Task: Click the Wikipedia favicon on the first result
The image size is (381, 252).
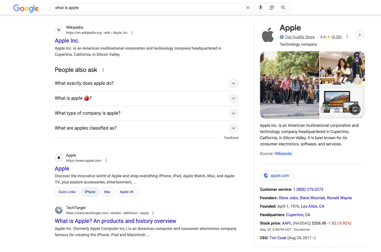Action: (59, 30)
